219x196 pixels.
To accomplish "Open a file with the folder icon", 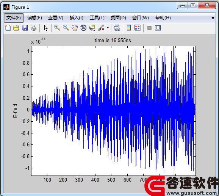I will (x=16, y=28).
